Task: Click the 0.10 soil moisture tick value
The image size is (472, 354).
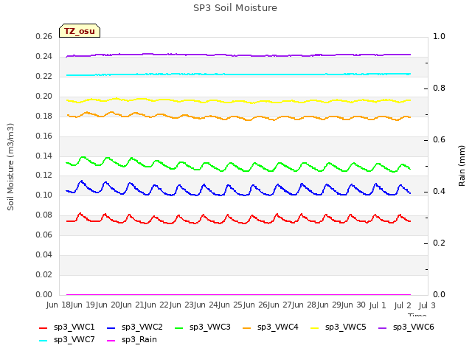Action: coord(44,195)
